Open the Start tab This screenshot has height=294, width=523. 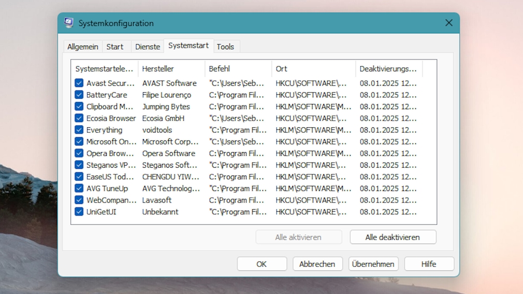115,47
